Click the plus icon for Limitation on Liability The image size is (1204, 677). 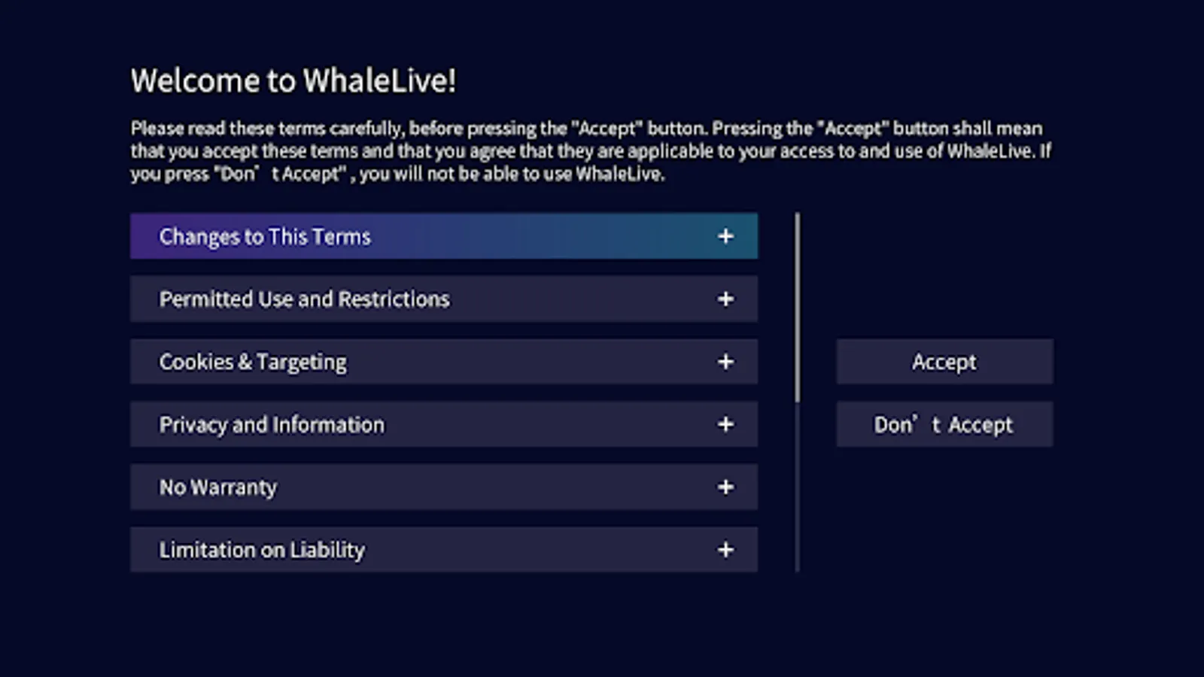[725, 550]
